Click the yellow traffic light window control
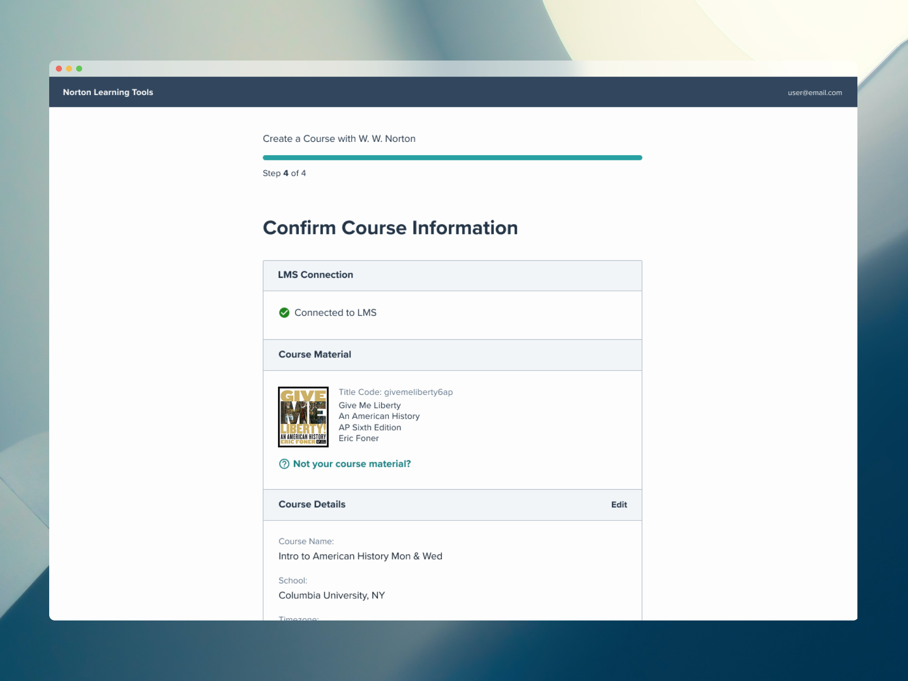The width and height of the screenshot is (908, 681). coord(69,68)
